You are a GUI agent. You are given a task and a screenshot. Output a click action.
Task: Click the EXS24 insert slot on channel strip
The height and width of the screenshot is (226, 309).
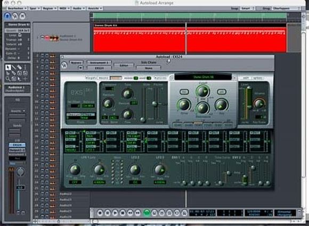[17, 145]
